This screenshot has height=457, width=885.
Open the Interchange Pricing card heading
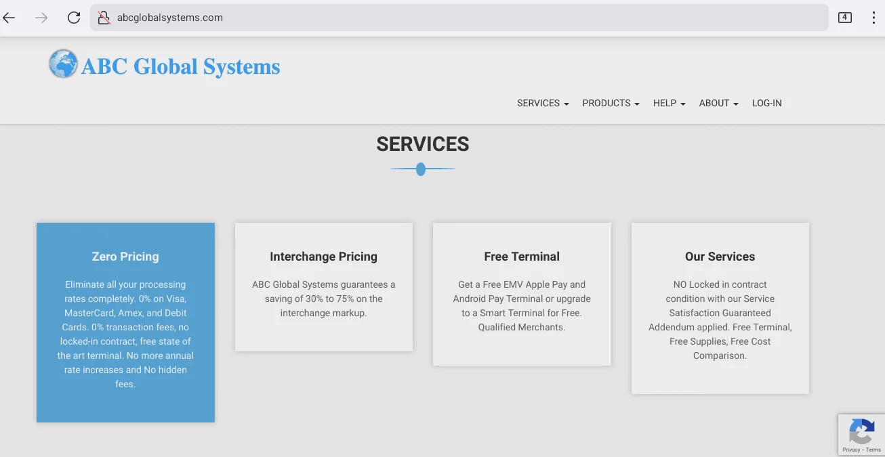coord(323,257)
